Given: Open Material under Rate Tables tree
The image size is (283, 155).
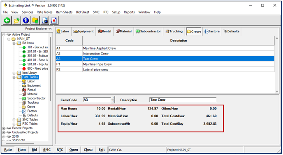Looking at the screenshot, I should pos(32,94).
